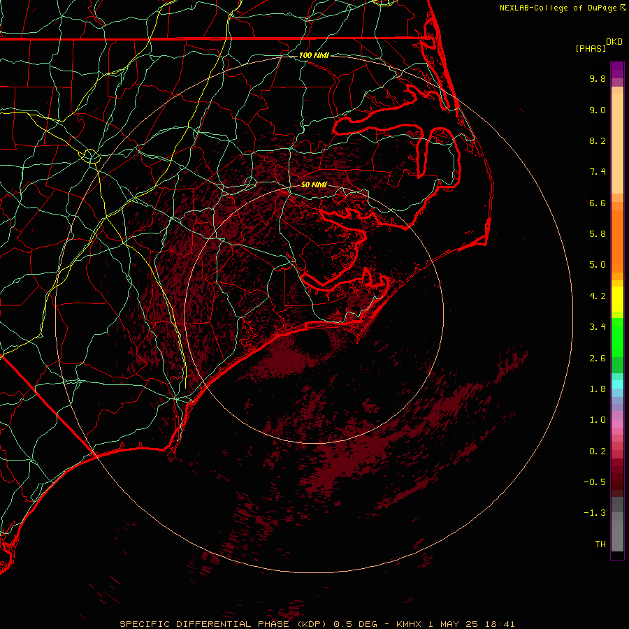Viewport: 629px width, 629px height.
Task: Click the NEXLAB-College of DuPage watermark text
Action: [x=558, y=8]
